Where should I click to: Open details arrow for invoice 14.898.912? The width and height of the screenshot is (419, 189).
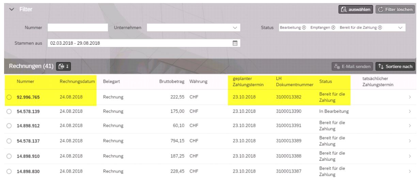click(x=410, y=126)
